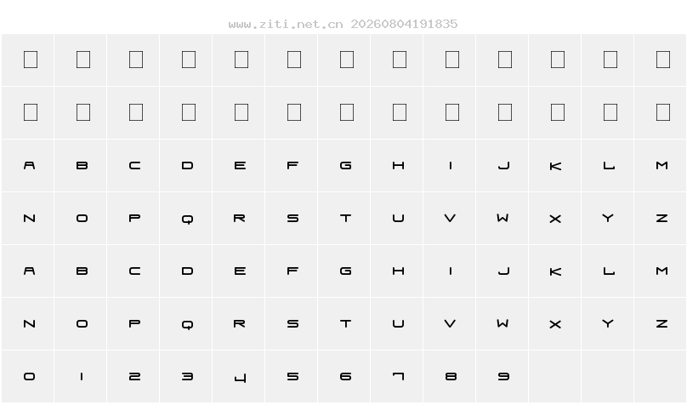Select the first missing-glyph box in top row

pyautogui.click(x=28, y=60)
